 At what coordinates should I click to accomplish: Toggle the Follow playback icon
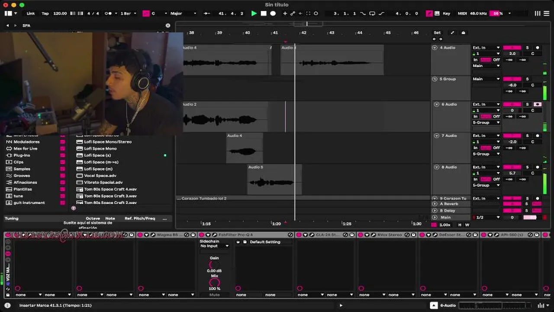(x=207, y=13)
